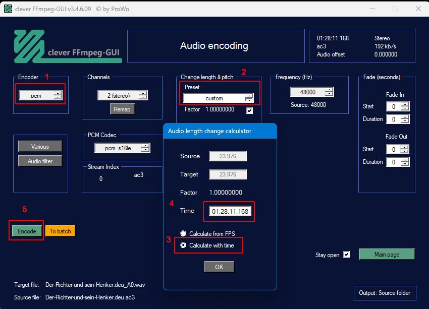Click the Remap button

[122, 109]
